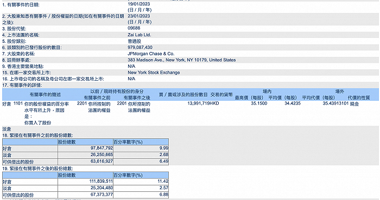Viewport: 380px width, 200px height.
Task: Click the stock code 09688
Action: click(x=134, y=28)
